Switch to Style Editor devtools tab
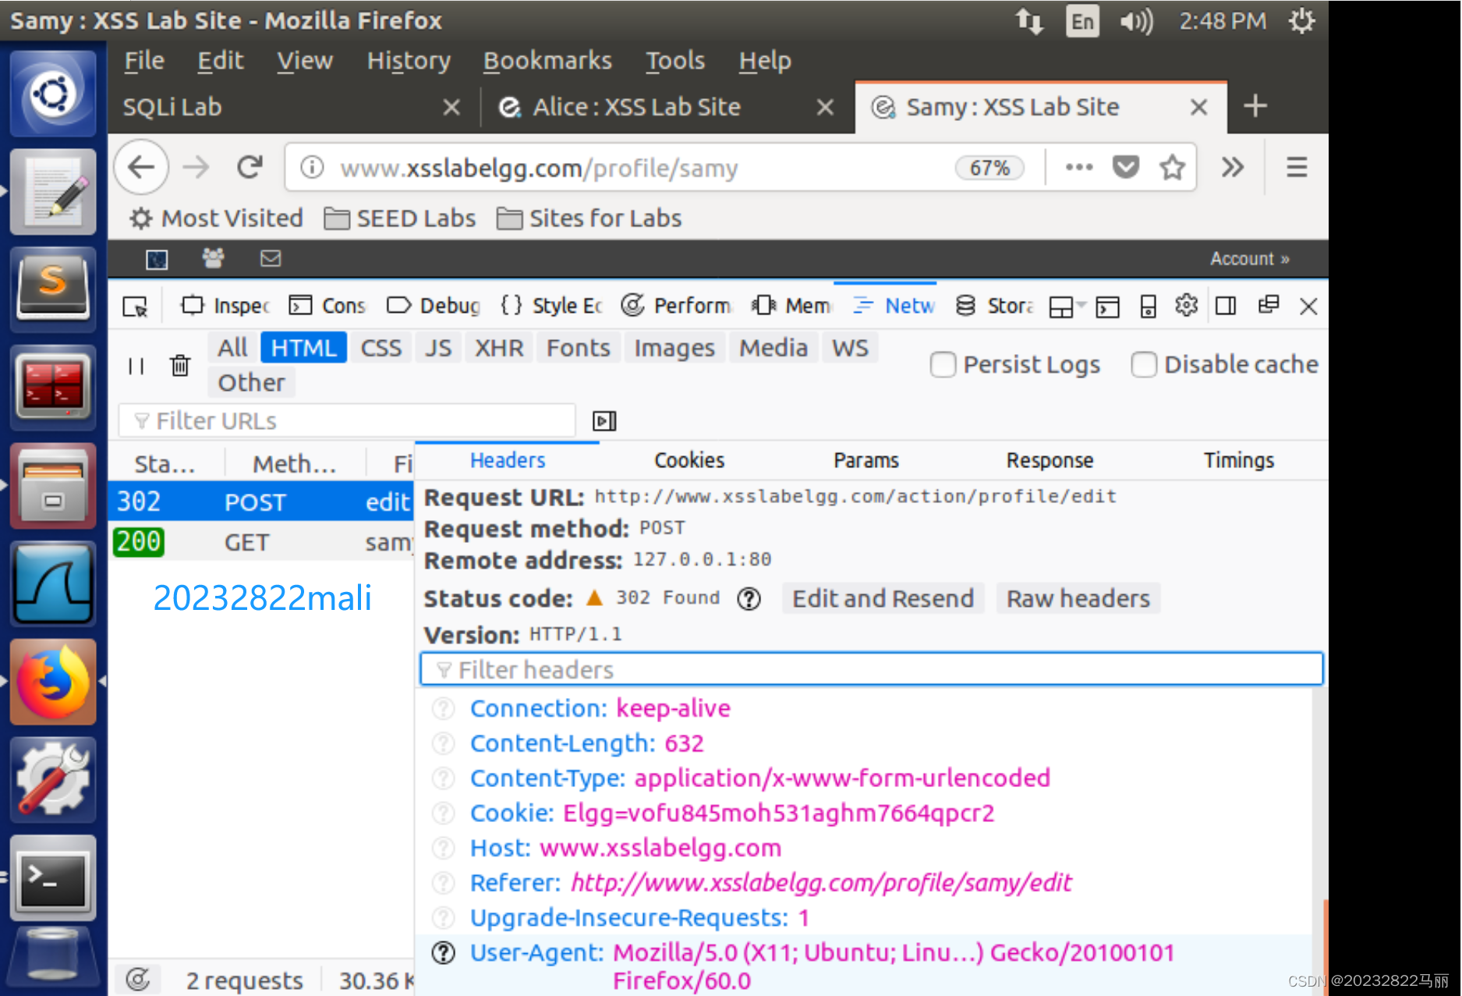 551,306
